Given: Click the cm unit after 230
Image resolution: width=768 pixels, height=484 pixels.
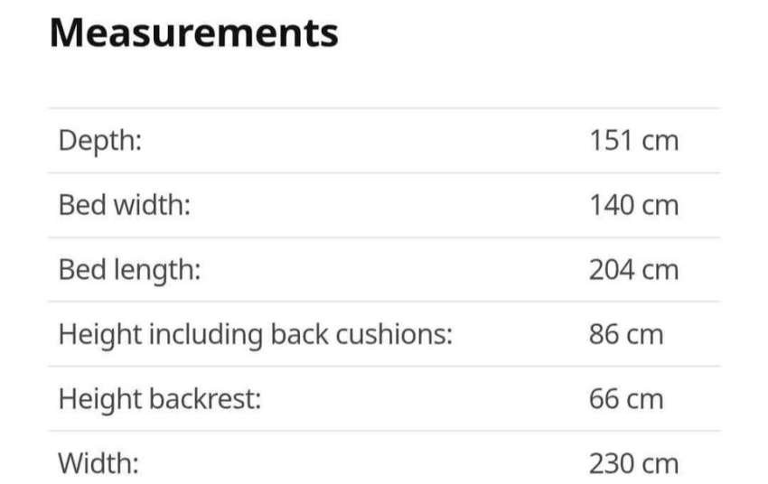Looking at the screenshot, I should click(660, 464).
